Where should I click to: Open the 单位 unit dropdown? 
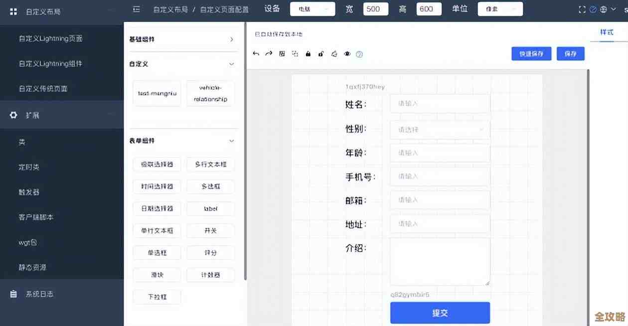click(x=500, y=8)
